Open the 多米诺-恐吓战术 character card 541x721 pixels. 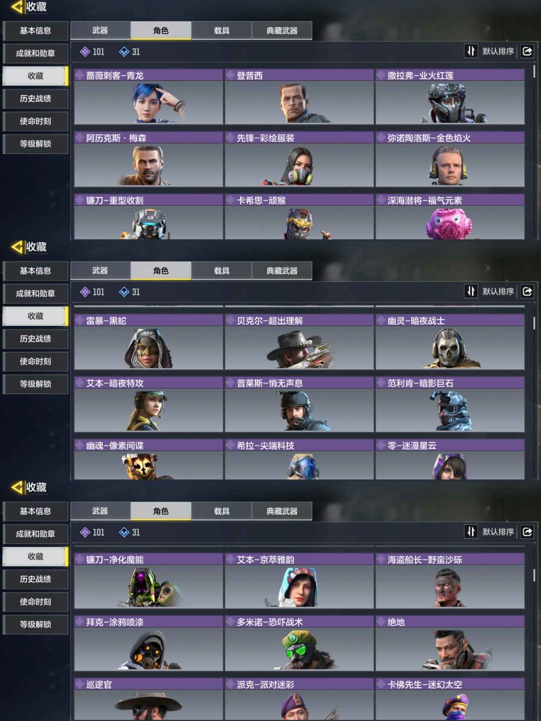coord(299,643)
